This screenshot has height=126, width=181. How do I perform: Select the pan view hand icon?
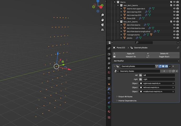(x=102, y=20)
